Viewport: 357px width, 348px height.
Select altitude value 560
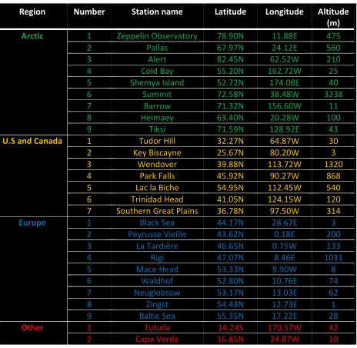click(333, 48)
